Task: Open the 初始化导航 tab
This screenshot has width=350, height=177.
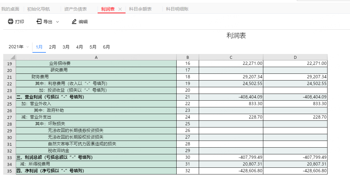Action: 39,9
